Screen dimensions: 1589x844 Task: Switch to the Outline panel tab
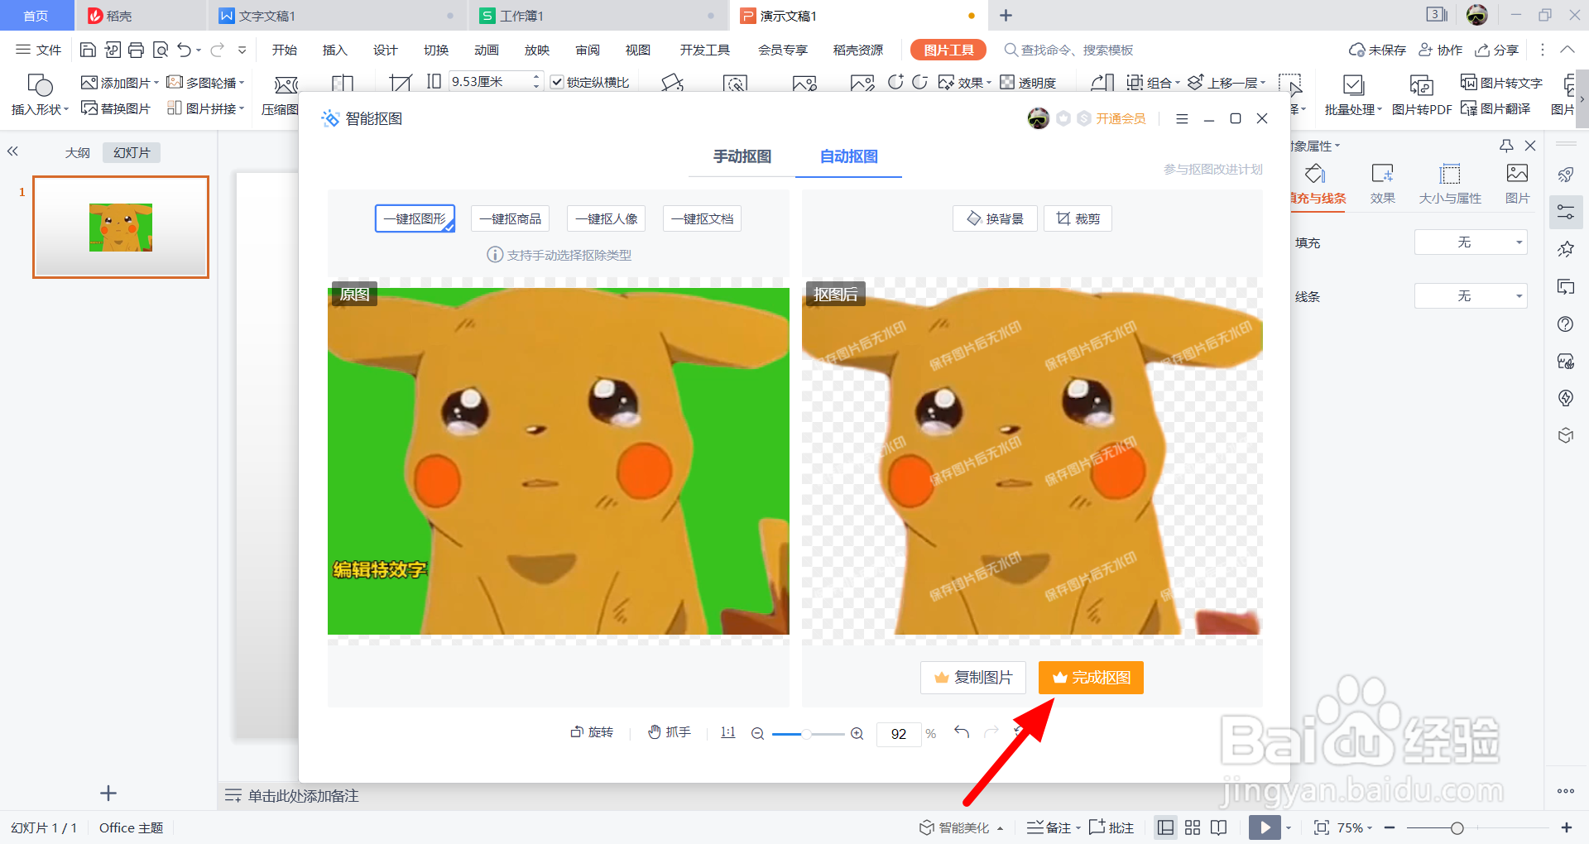(x=78, y=152)
